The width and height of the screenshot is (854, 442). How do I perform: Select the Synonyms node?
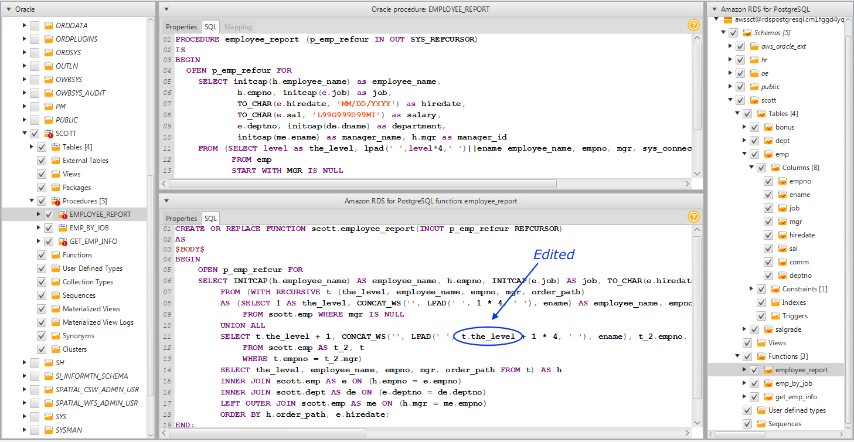coord(79,336)
